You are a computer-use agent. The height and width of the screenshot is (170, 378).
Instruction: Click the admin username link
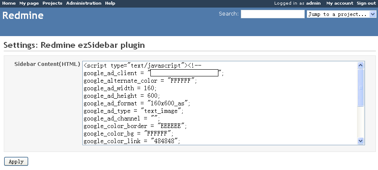(313, 3)
